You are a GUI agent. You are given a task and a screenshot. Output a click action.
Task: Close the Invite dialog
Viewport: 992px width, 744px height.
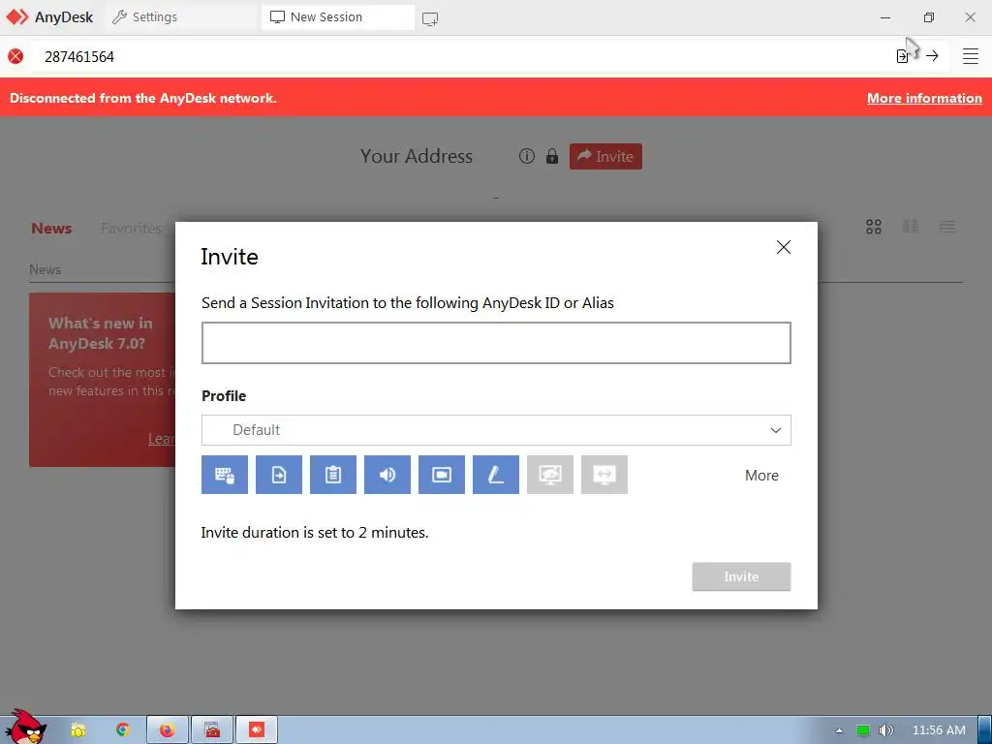pos(783,247)
